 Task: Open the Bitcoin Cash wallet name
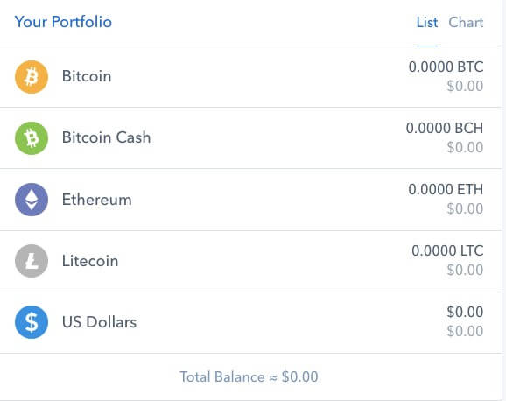(x=106, y=137)
